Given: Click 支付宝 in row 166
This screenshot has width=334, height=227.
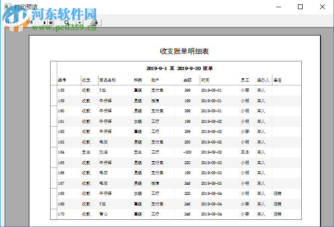Looking at the screenshot, I should point(157,173).
